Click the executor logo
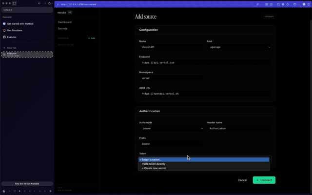 click(62, 12)
